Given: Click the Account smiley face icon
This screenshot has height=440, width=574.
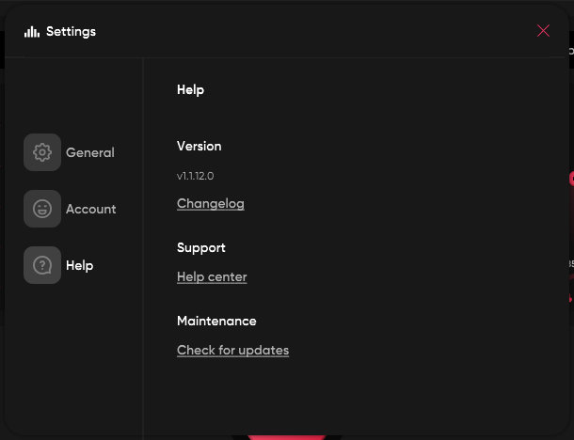Looking at the screenshot, I should pyautogui.click(x=42, y=209).
